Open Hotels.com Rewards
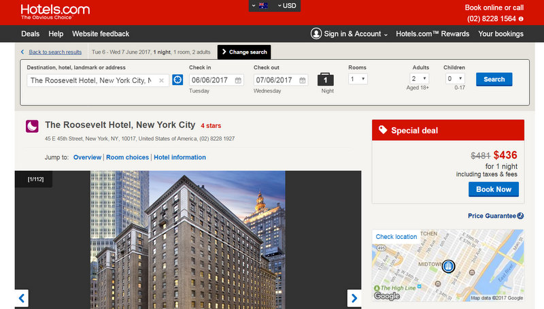The width and height of the screenshot is (544, 309). [x=432, y=33]
